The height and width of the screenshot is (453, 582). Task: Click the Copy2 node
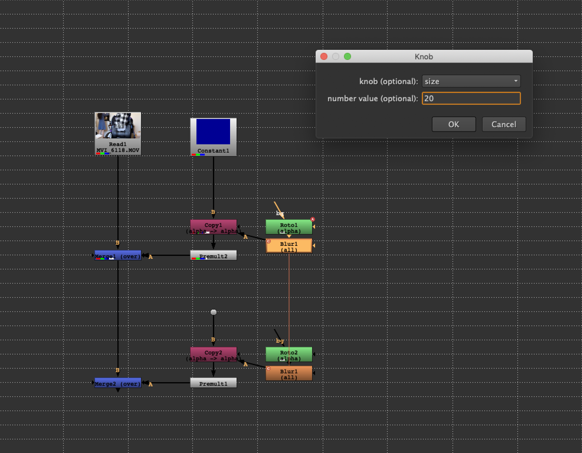213,354
